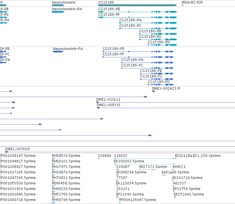Click the CG15186-PD protein label

[x=159, y=82]
